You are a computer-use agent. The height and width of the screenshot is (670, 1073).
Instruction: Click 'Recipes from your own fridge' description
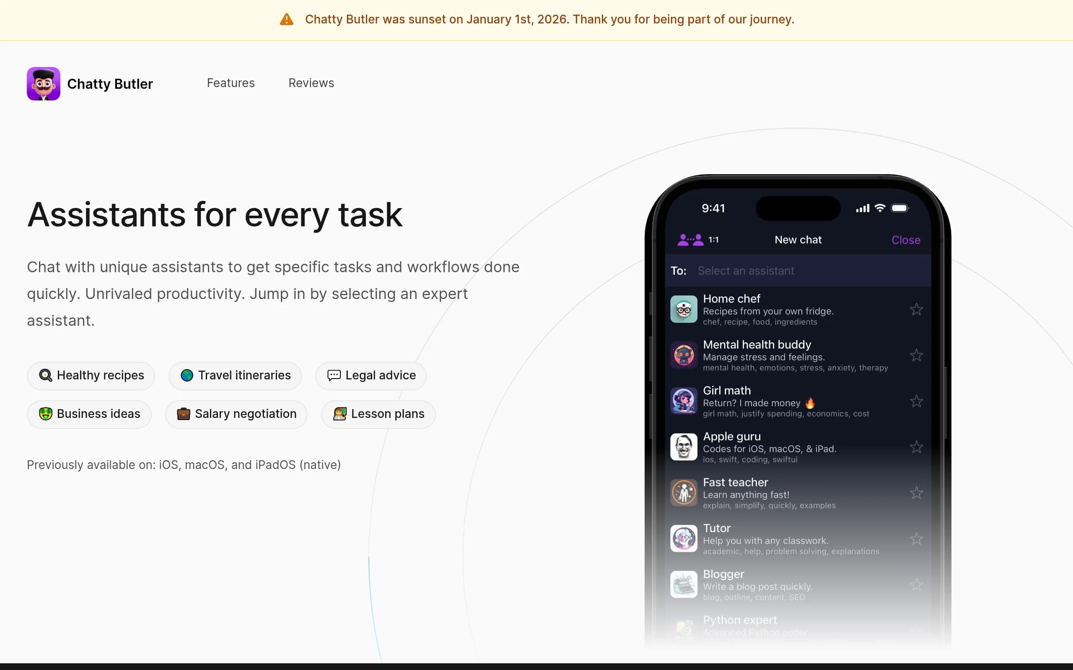pyautogui.click(x=768, y=311)
